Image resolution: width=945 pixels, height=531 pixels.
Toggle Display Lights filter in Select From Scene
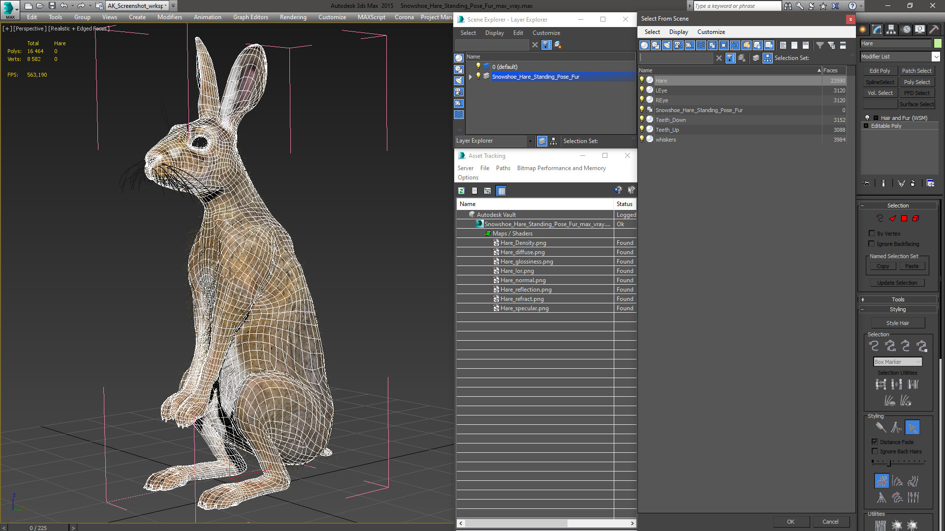[667, 45]
